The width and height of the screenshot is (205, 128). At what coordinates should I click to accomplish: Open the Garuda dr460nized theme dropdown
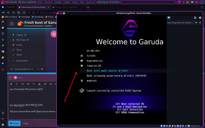[22, 69]
